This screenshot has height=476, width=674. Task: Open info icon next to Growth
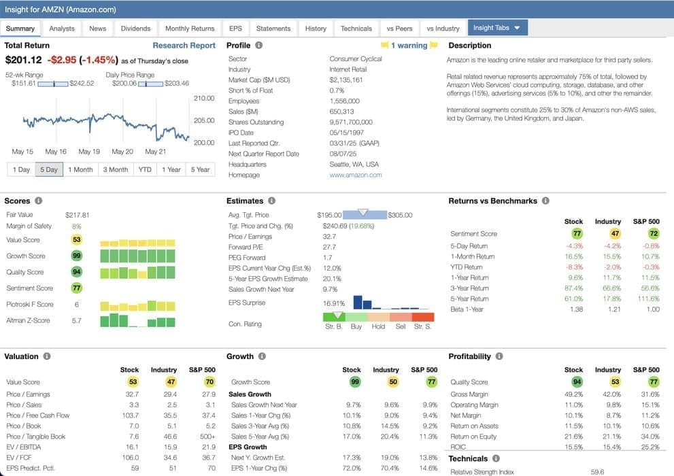click(263, 356)
